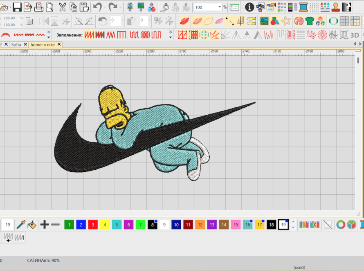Toggle the needle points dotted line icon

229,21
